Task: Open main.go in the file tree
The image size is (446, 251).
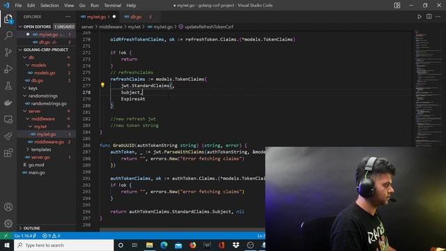Action: pyautogui.click(x=36, y=173)
